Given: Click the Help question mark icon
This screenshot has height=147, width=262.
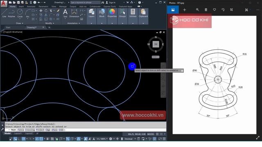Looking at the screenshot, I should 140,2.
